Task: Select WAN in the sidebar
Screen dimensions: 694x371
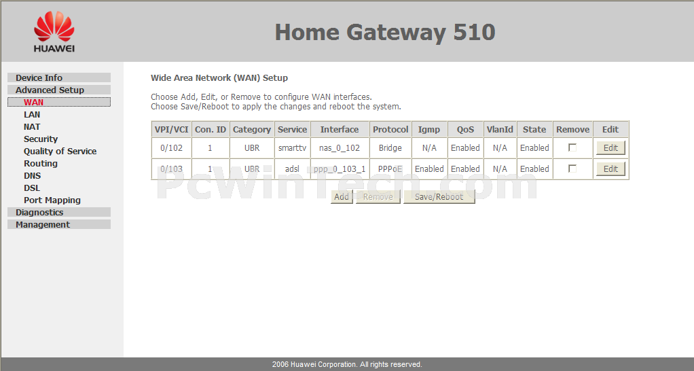Action: (59, 103)
